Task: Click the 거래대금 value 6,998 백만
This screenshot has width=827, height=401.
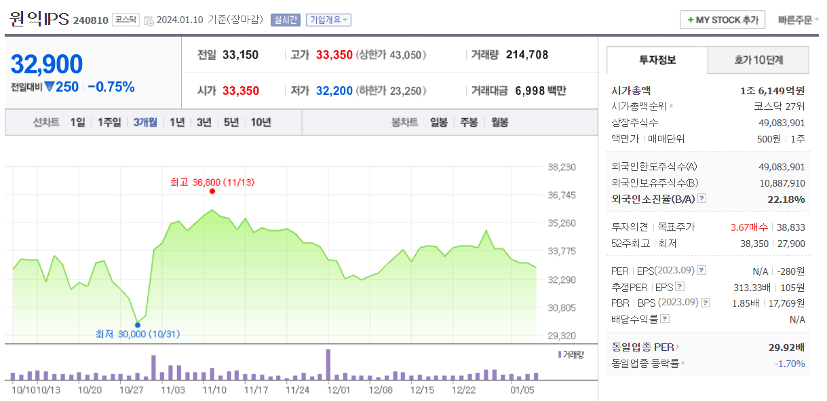Action: click(541, 90)
